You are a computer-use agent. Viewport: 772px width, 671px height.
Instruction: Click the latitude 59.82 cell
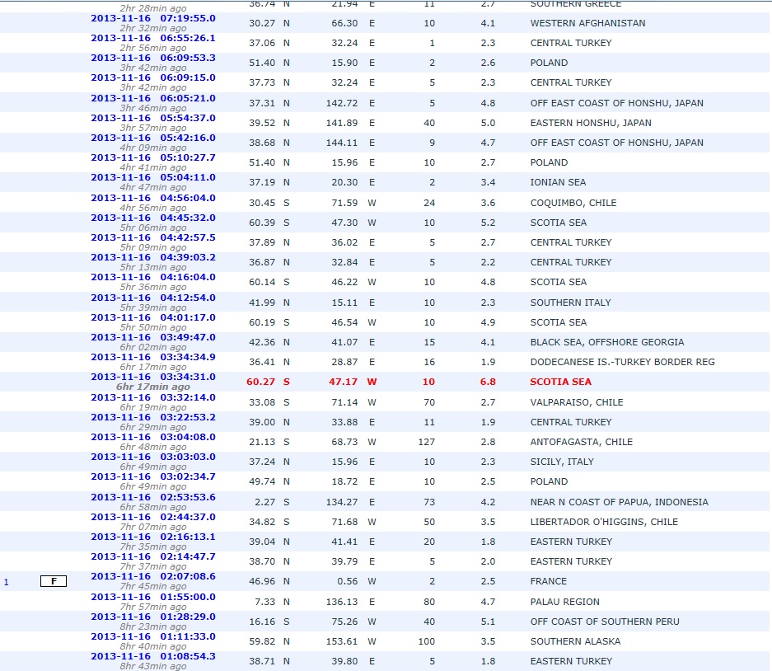click(262, 641)
